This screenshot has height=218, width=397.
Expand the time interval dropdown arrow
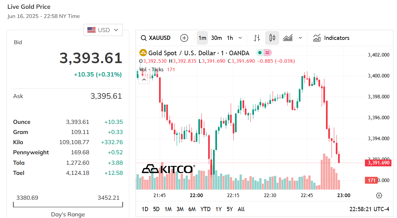click(240, 38)
